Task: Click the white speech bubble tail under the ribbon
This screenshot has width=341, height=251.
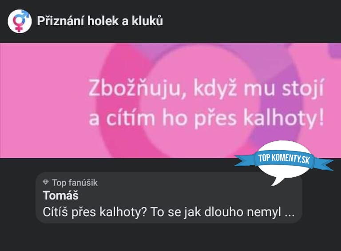Action: pyautogui.click(x=278, y=181)
